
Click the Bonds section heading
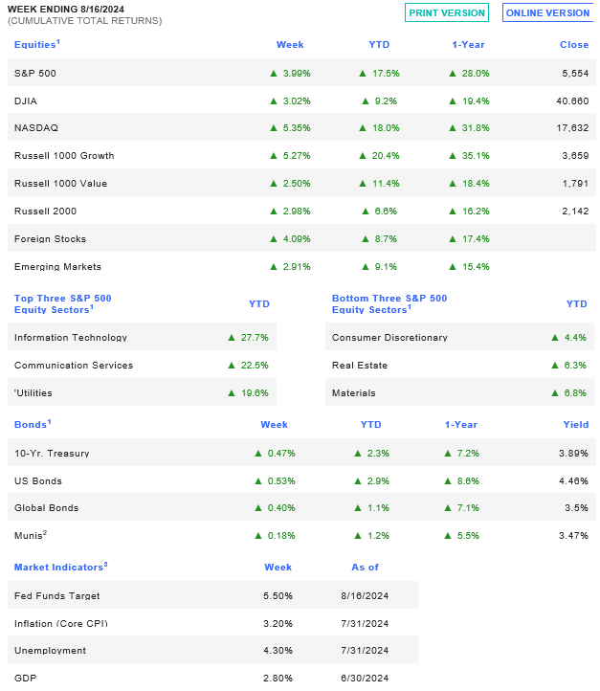coord(33,424)
